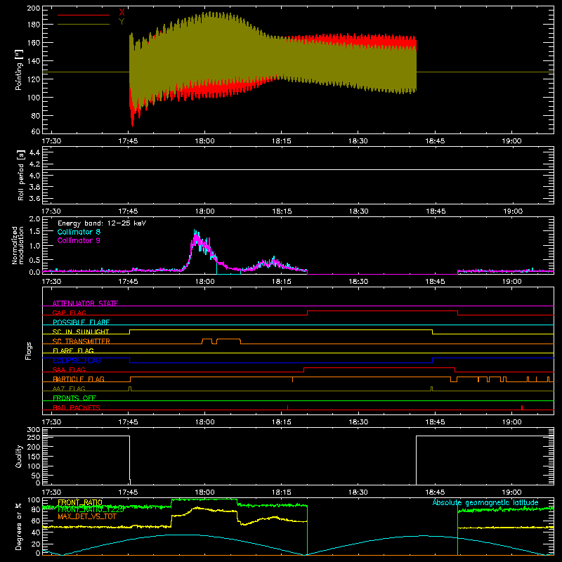Click the 120 tick on Pointing axis

[x=34, y=79]
